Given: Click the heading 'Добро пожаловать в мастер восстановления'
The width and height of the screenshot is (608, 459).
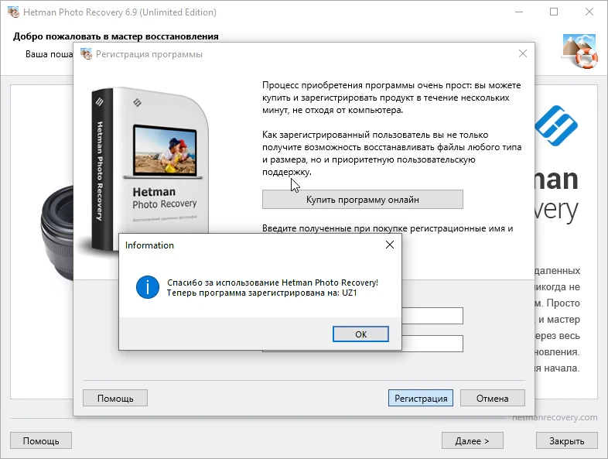Looking at the screenshot, I should click(115, 36).
